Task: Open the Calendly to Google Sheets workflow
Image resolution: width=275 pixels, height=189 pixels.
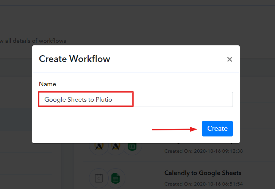Action: (x=203, y=173)
